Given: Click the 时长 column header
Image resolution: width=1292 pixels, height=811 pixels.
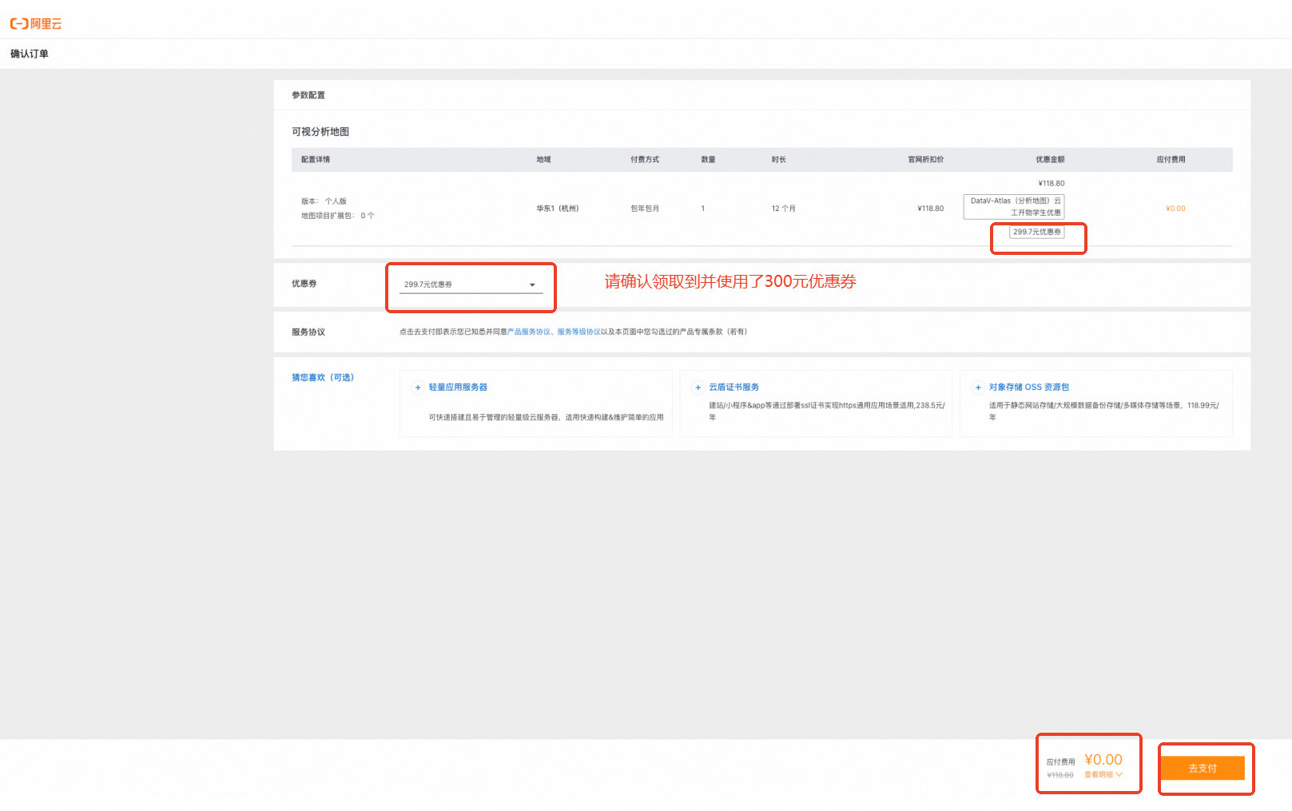Looking at the screenshot, I should pyautogui.click(x=779, y=160).
